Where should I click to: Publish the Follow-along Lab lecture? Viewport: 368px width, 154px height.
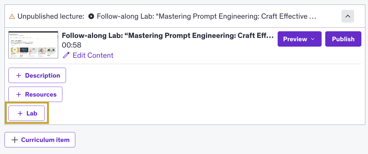point(343,39)
